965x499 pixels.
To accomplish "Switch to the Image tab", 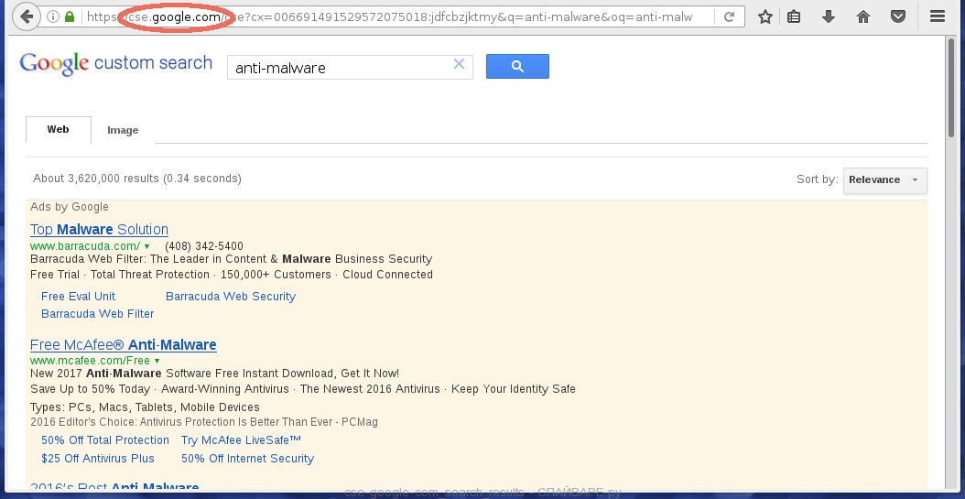I will (x=123, y=130).
